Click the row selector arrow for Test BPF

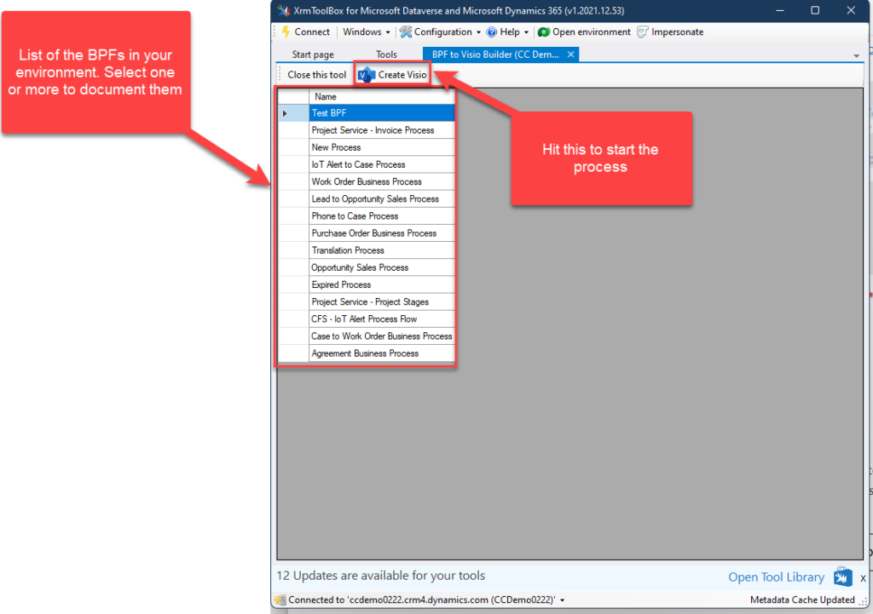(x=285, y=113)
